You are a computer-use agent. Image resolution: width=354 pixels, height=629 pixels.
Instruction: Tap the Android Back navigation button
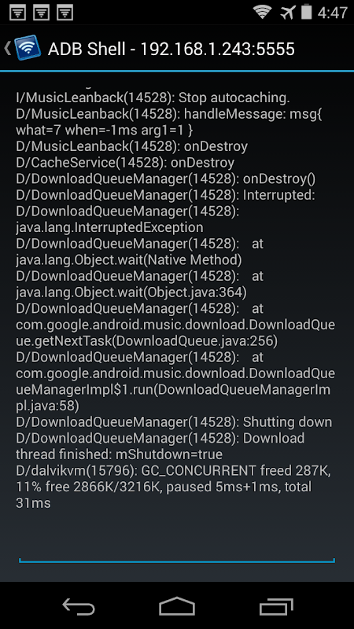tap(79, 605)
